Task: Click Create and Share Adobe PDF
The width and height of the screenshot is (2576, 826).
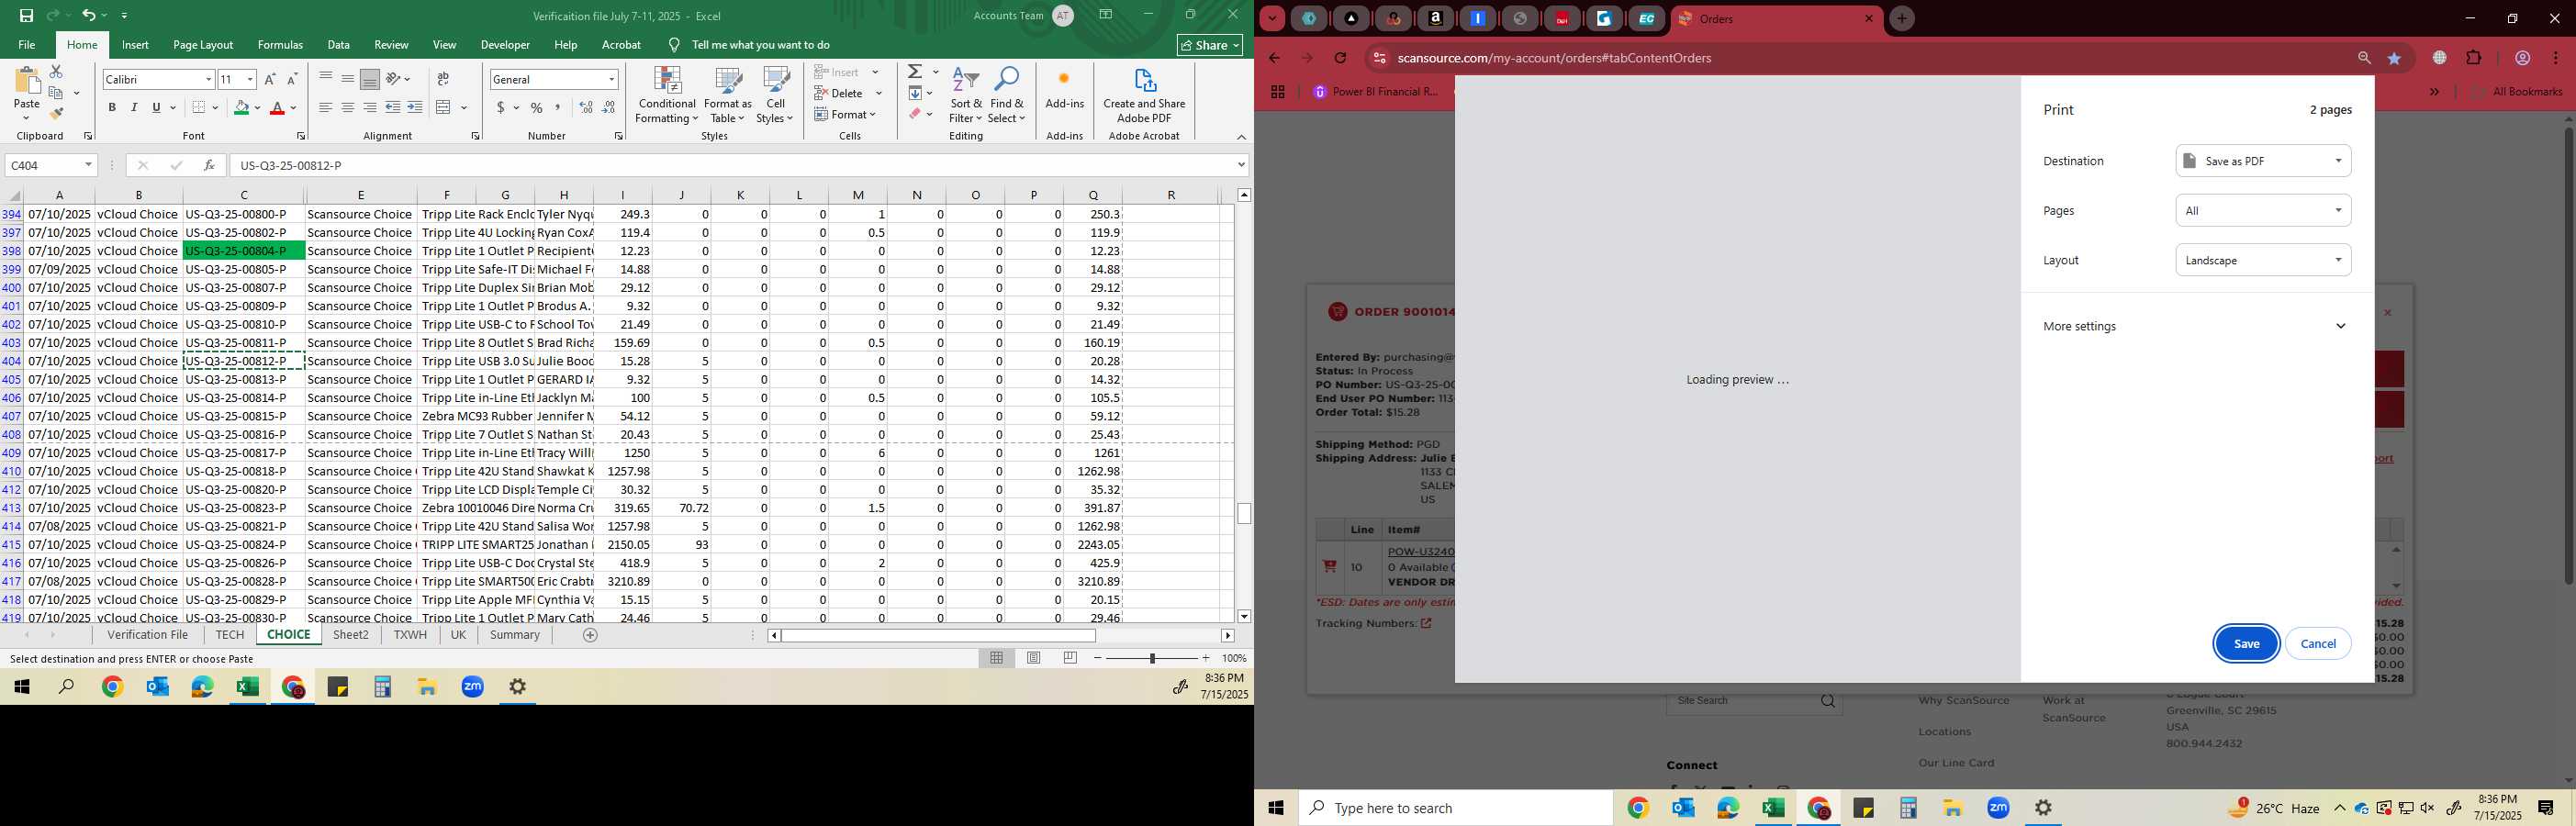Action: click(1144, 95)
